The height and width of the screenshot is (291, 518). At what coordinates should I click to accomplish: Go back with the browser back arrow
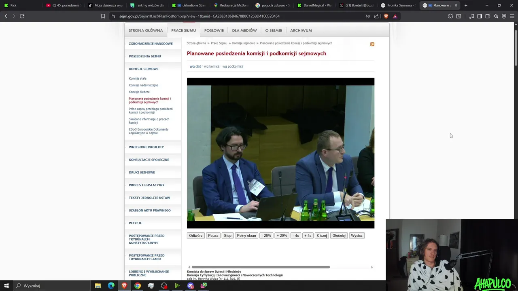click(6, 16)
